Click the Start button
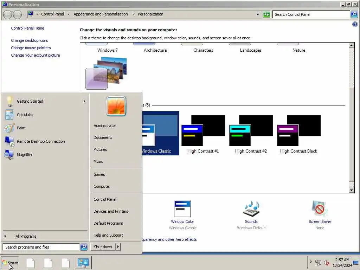Viewport: 360px width, 270px height. tap(9, 263)
